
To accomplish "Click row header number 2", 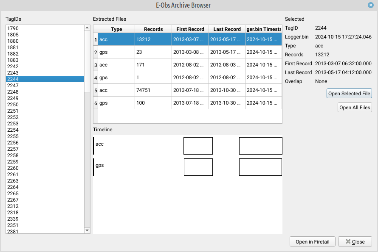I will coord(96,52).
